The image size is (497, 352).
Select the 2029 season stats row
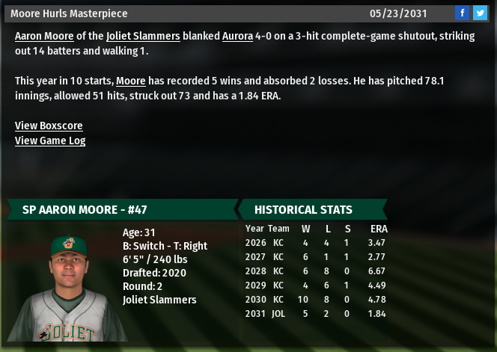coord(316,285)
